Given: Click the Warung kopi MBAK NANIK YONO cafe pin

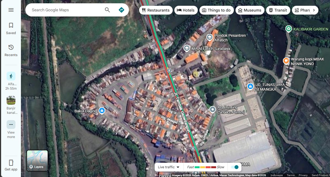Looking at the screenshot, I should pos(286,61).
